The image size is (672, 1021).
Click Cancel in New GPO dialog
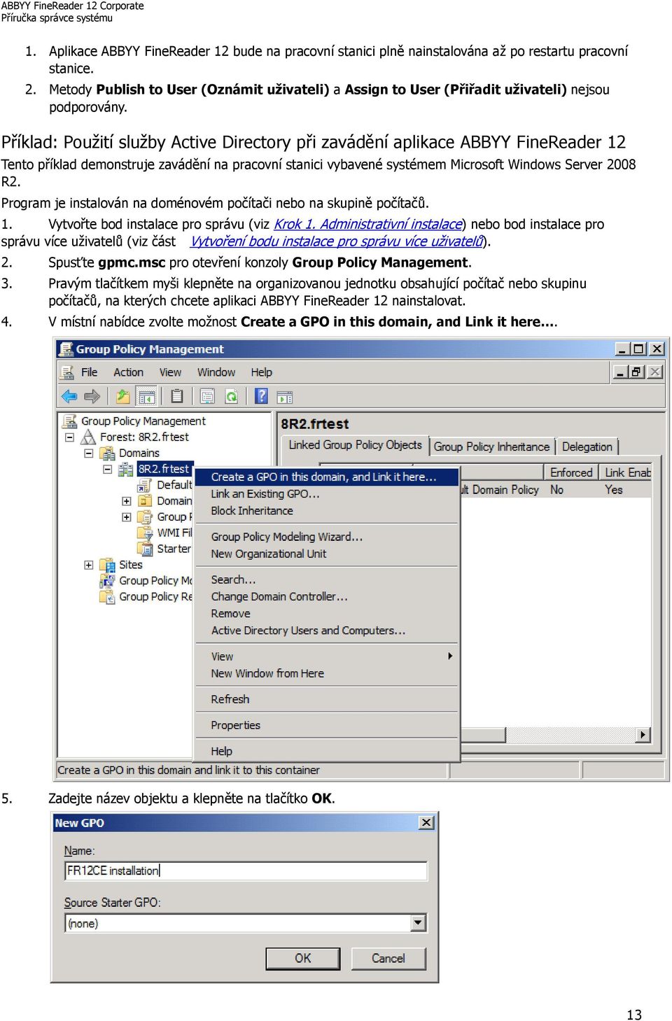coord(388,958)
